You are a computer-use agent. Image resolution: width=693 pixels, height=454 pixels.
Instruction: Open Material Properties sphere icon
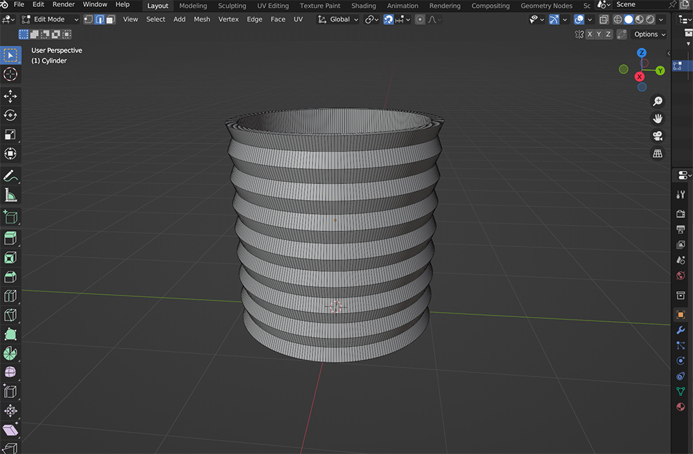(x=681, y=407)
